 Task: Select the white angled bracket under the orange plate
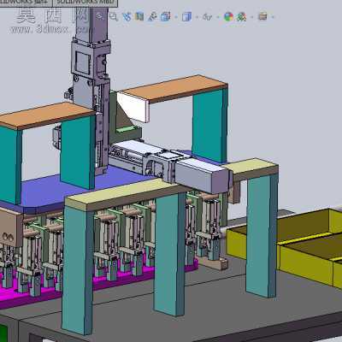[133, 107]
